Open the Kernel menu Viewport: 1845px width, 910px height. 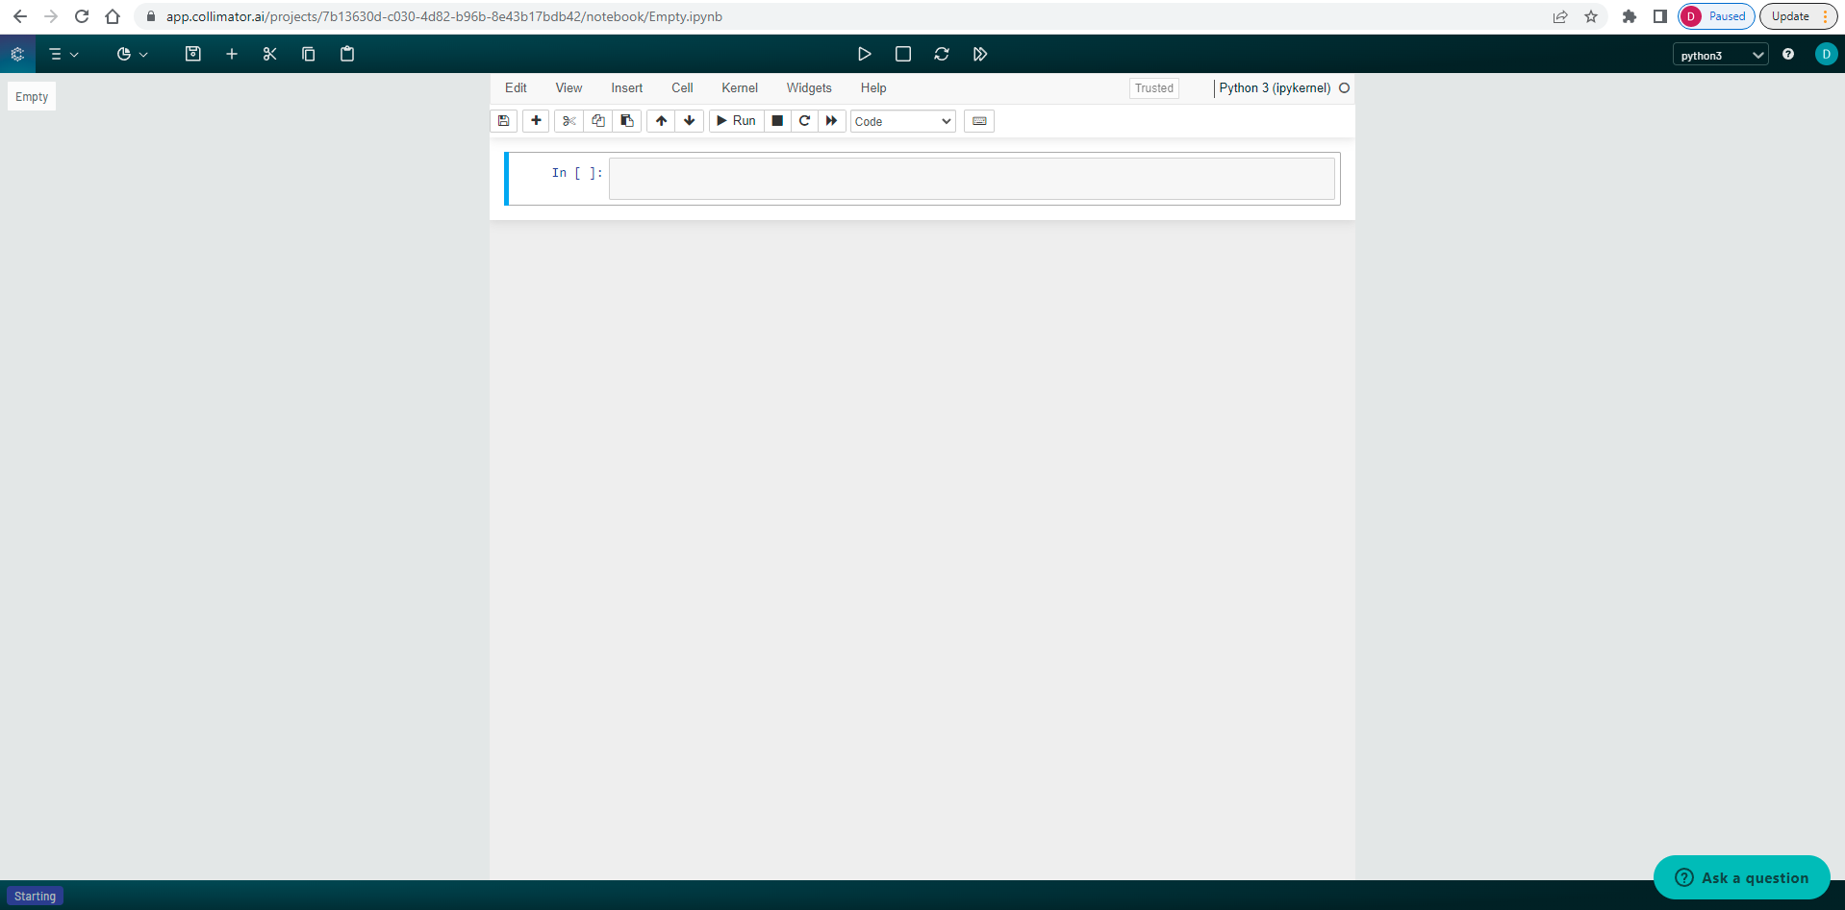coord(738,87)
